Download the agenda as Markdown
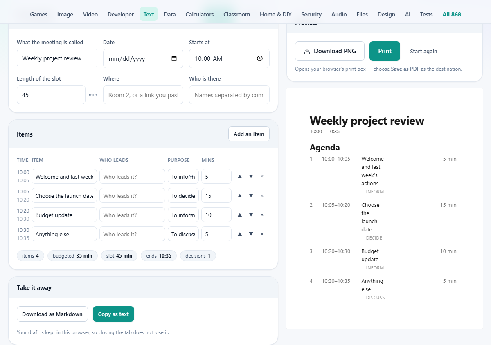The image size is (491, 345). point(52,314)
